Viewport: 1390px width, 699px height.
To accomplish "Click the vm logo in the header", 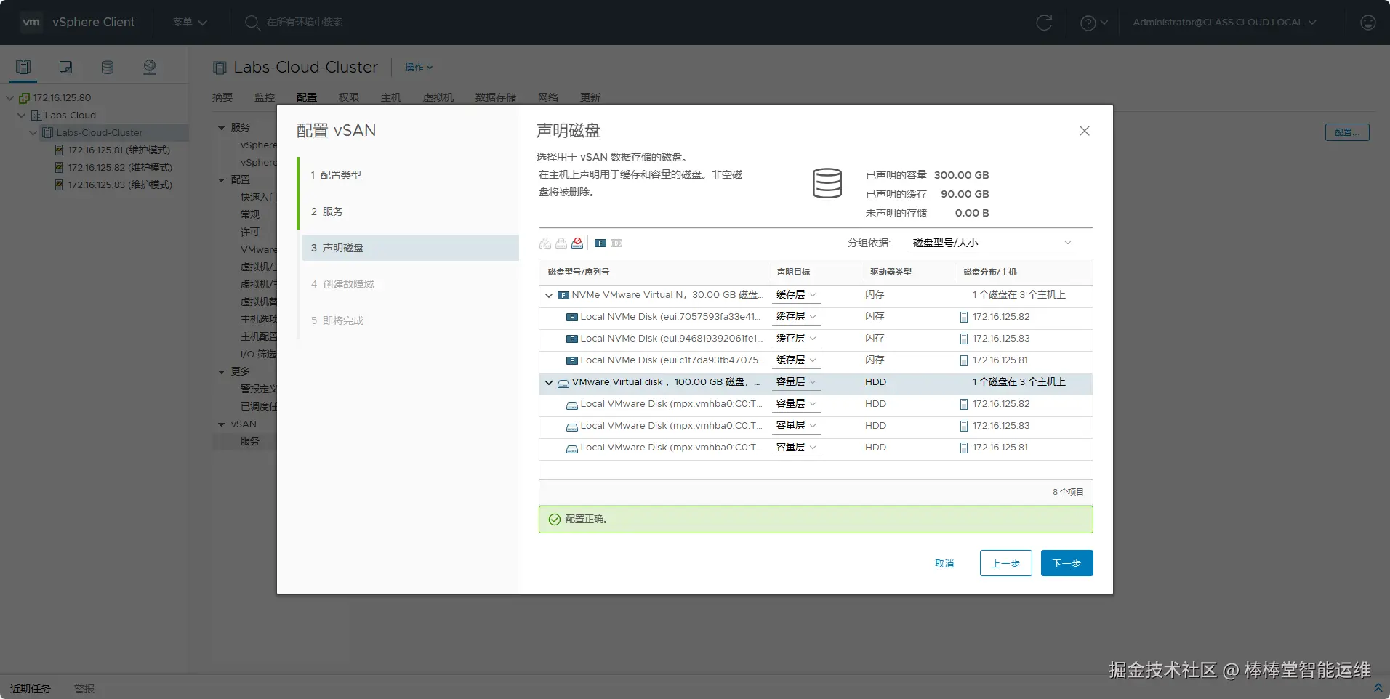I will click(31, 22).
